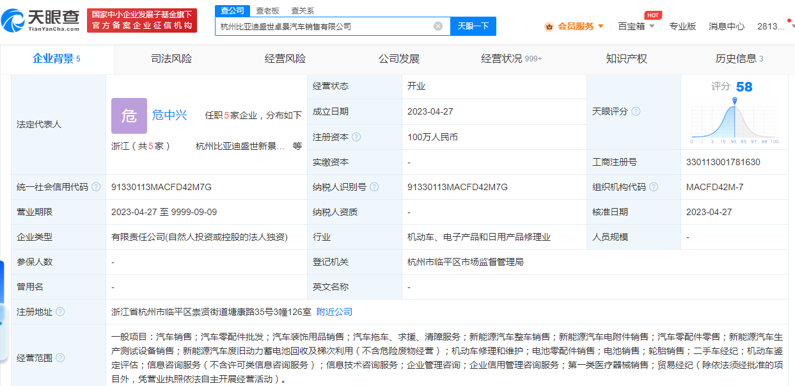Screen dimensions: 795x386
Task: Switch to the 公司发展 tab
Action: [399, 59]
